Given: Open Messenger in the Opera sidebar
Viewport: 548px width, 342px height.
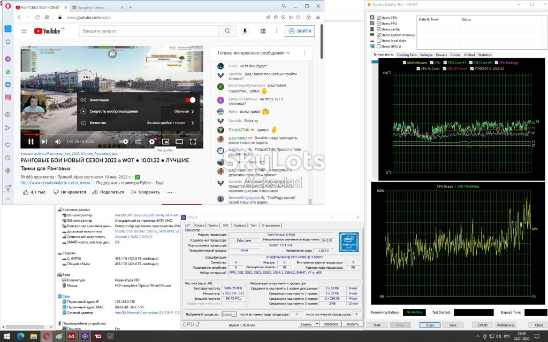Looking at the screenshot, I should point(7,59).
